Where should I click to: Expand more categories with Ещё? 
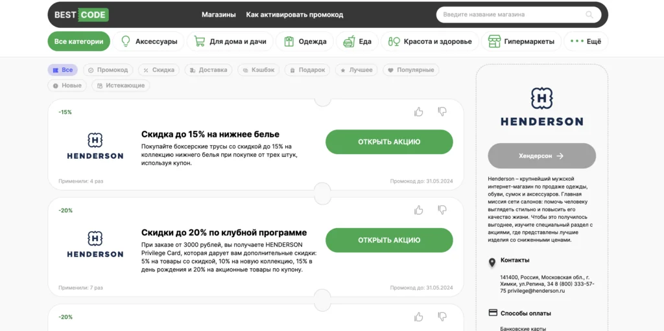586,41
